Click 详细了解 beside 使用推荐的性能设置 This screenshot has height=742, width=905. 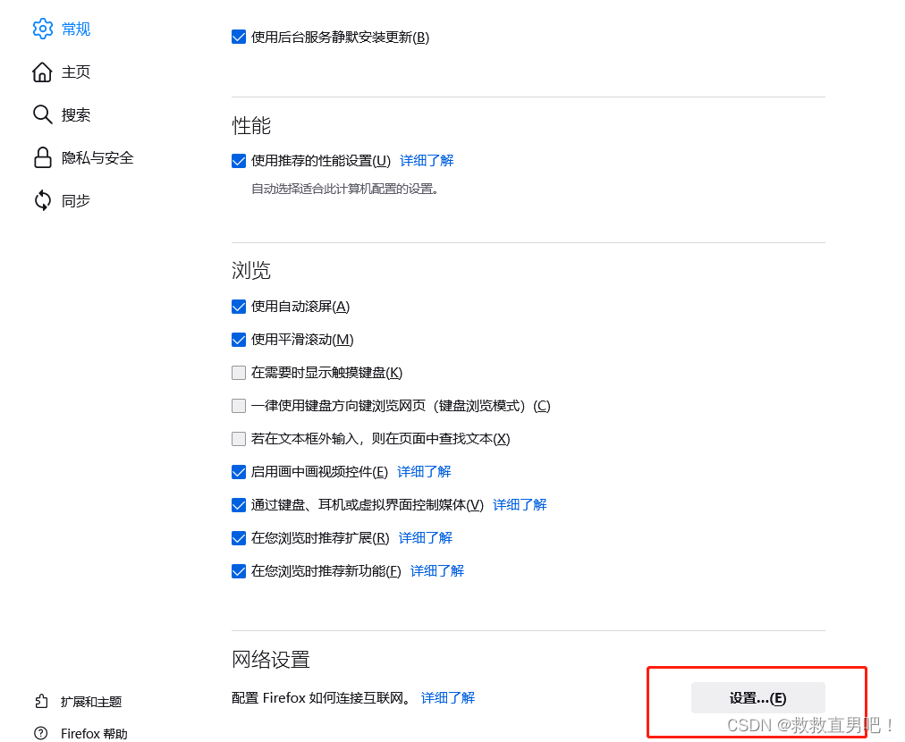point(427,160)
